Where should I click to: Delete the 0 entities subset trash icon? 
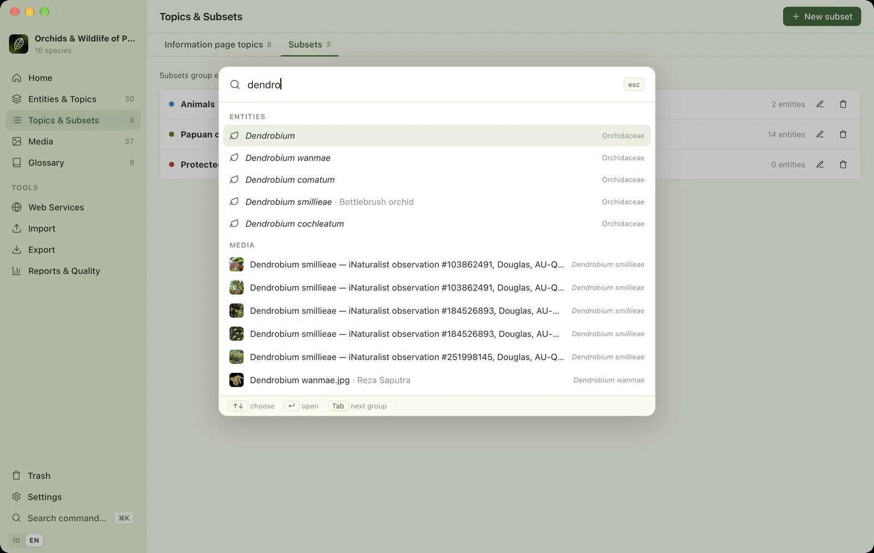[x=843, y=164]
